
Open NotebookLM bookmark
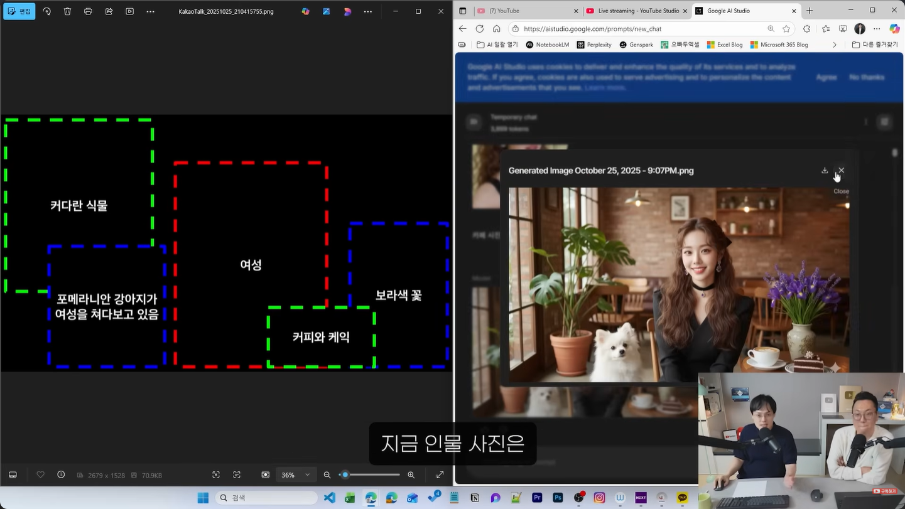[x=548, y=45]
